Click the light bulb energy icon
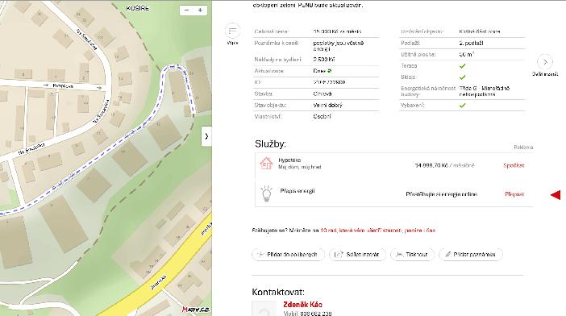This screenshot has height=316, width=566. (266, 194)
